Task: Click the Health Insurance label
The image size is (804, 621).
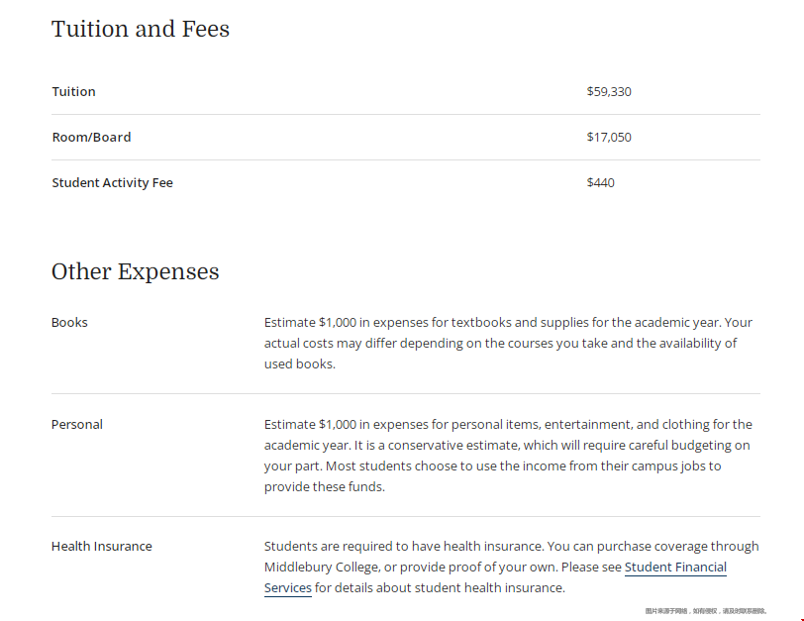Action: (102, 547)
